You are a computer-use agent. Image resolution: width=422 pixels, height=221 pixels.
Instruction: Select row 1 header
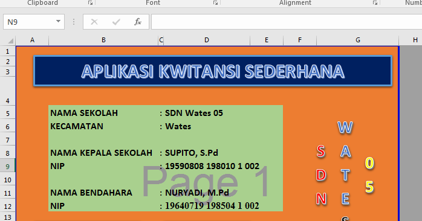(7, 51)
